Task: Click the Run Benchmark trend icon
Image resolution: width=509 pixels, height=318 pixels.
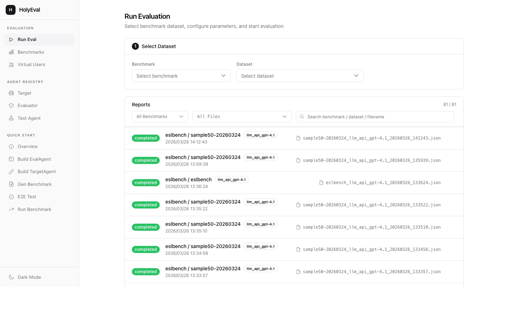Action: (11, 210)
